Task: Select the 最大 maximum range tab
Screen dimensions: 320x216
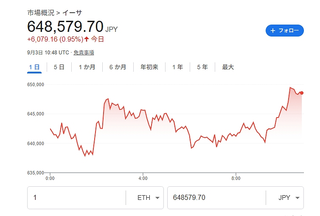Action: (228, 67)
